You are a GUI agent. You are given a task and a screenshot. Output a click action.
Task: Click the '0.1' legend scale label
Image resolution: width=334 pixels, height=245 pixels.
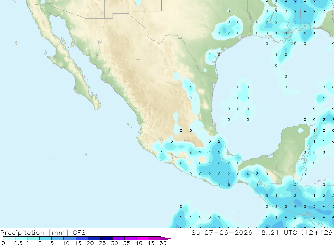(6, 243)
